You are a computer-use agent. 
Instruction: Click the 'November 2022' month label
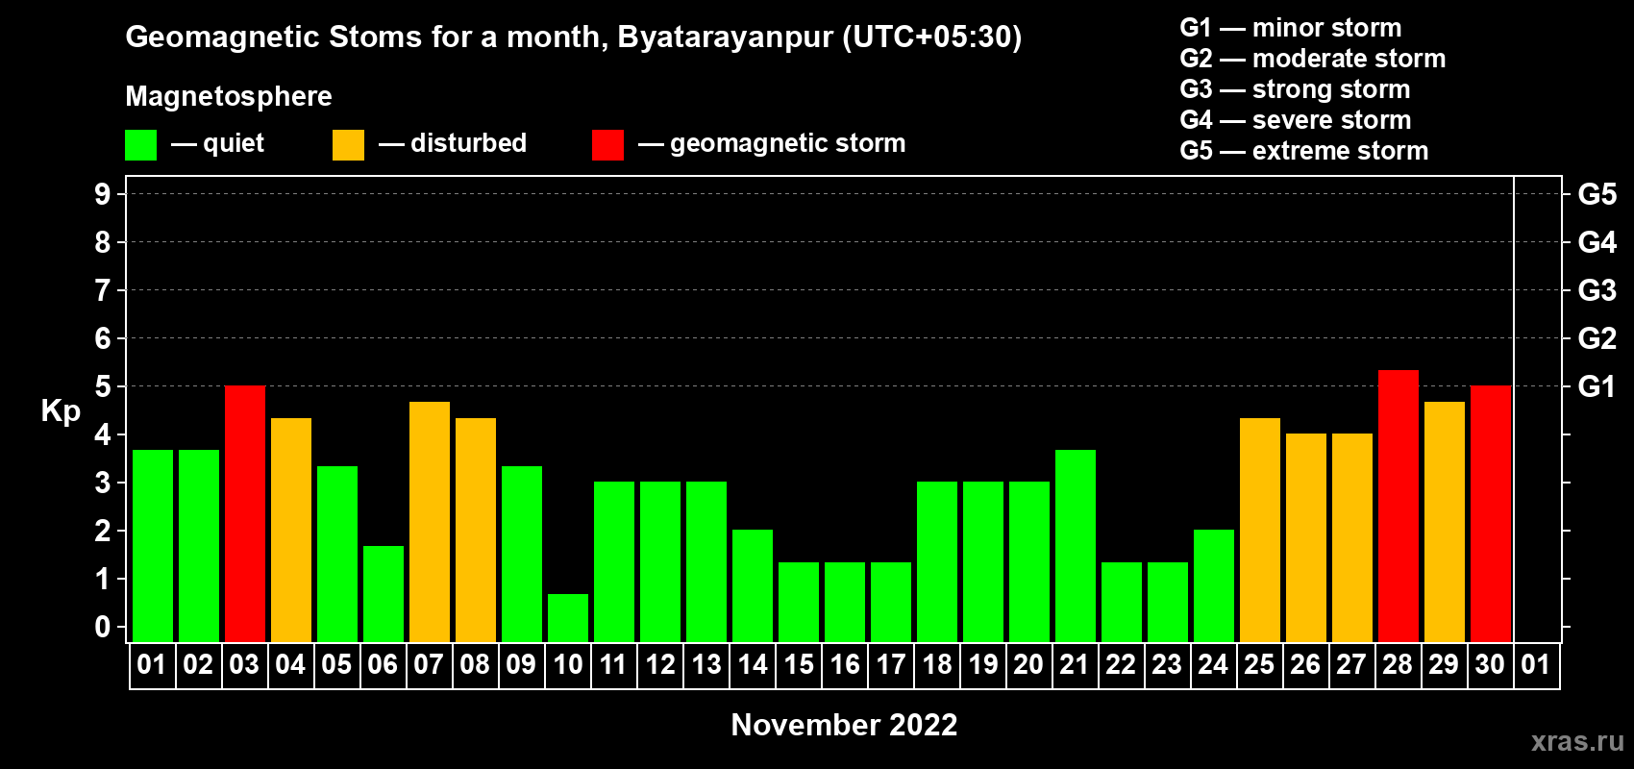pos(844,725)
